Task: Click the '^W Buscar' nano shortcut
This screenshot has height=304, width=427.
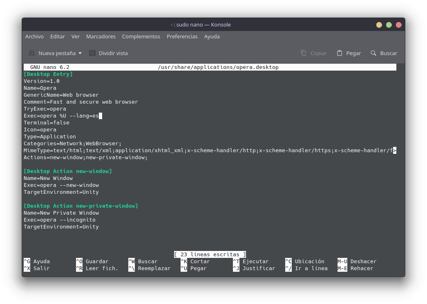Action: pyautogui.click(x=143, y=261)
